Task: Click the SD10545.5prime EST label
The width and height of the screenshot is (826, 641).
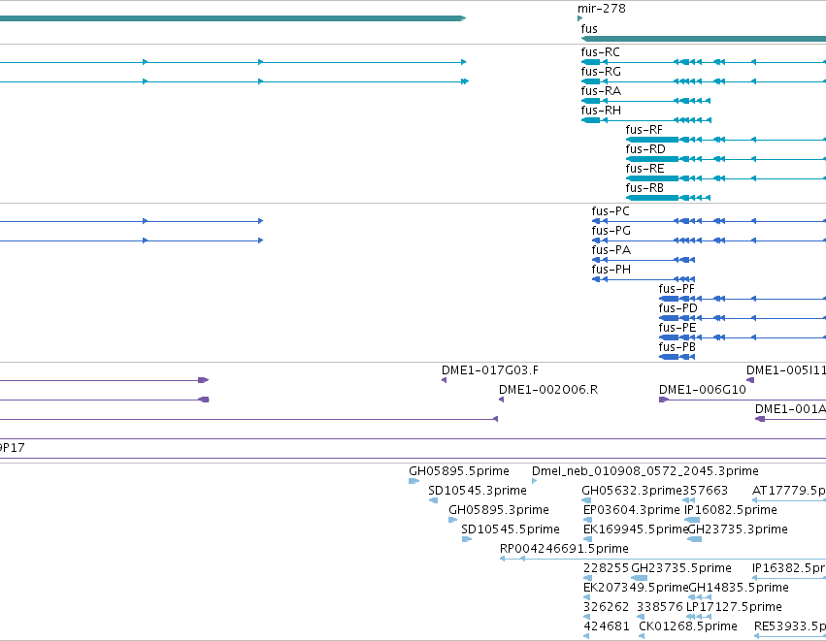Action: click(510, 529)
